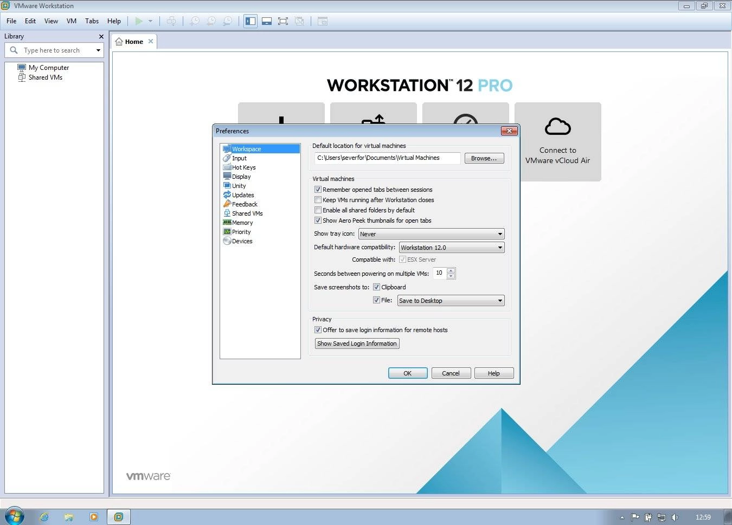Click the seconds between powering value field

[440, 273]
